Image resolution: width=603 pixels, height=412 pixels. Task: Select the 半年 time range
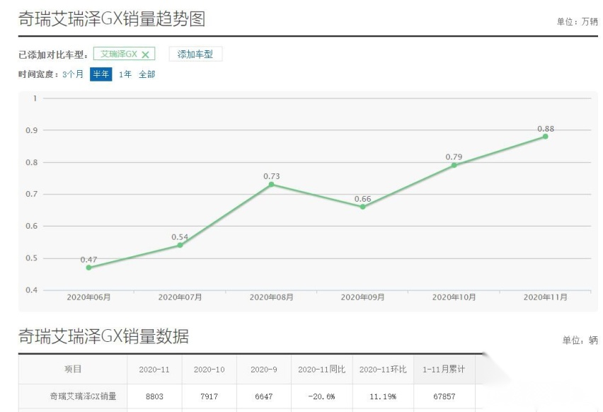pos(100,74)
